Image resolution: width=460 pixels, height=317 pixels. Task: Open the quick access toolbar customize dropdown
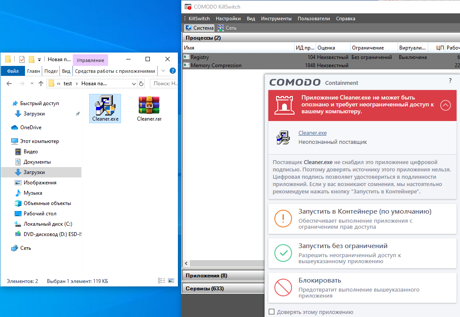coord(39,59)
